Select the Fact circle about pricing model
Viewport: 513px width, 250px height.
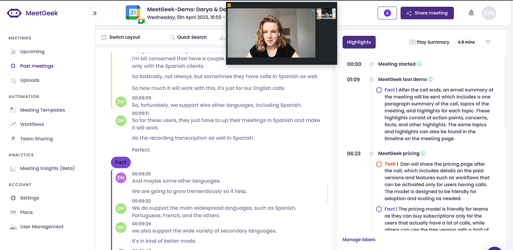click(379, 209)
